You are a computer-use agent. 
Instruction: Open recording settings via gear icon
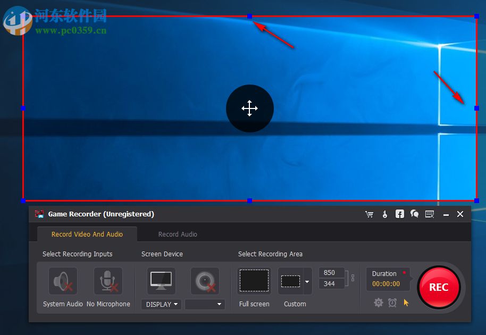379,303
